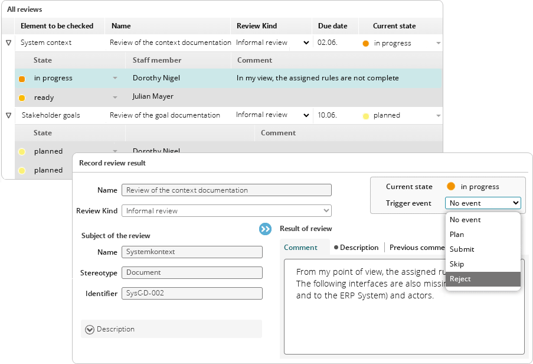Open current state dropdown for Stakeholder goals

click(x=438, y=116)
